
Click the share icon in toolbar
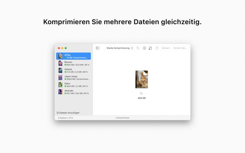click(x=157, y=48)
